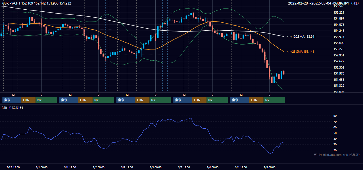Click RSI scale value 60
Screen dimensions: 363x170
[x=335, y=127]
